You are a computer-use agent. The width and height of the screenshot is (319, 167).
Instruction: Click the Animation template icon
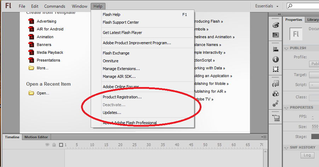tap(31, 37)
